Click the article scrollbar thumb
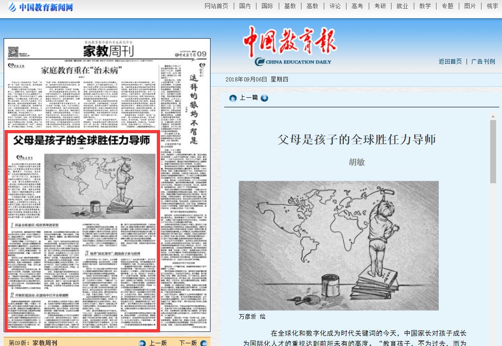 click(x=493, y=152)
